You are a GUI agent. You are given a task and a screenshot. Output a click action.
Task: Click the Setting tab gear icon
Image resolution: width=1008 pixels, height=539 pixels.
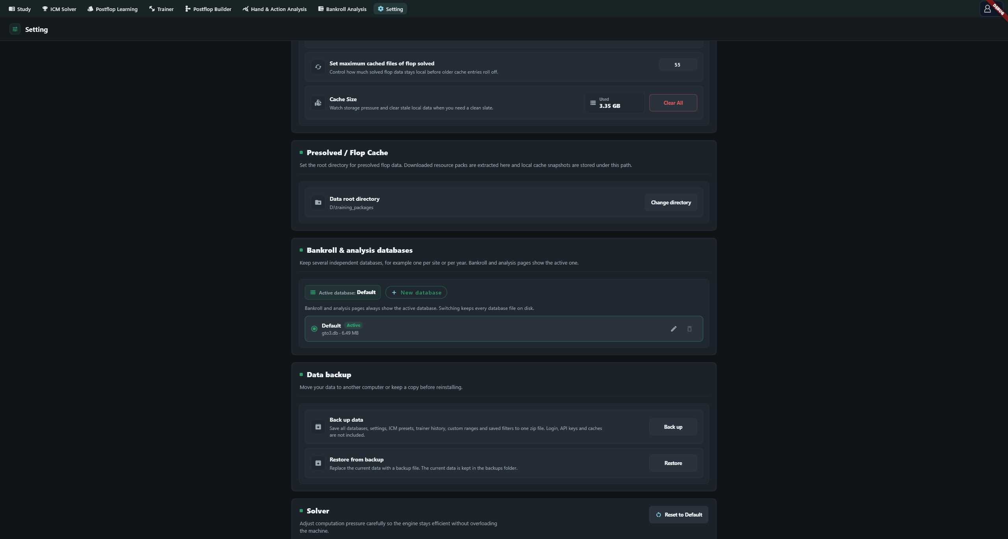coord(381,9)
